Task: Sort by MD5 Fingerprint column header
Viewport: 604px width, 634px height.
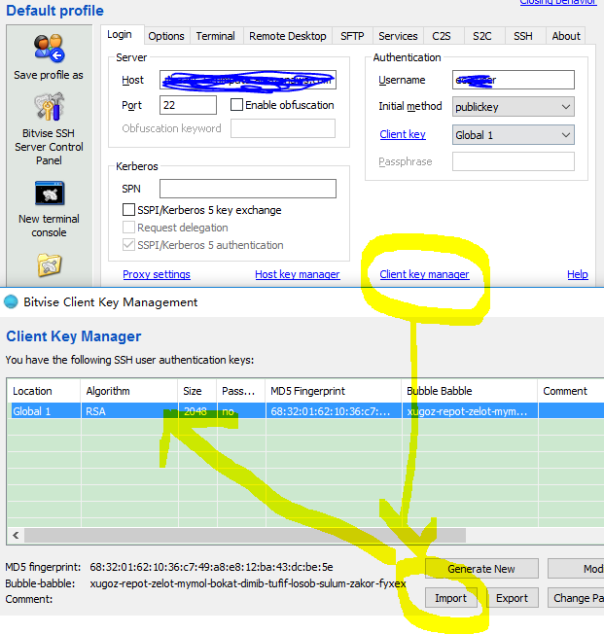Action: pos(333,391)
